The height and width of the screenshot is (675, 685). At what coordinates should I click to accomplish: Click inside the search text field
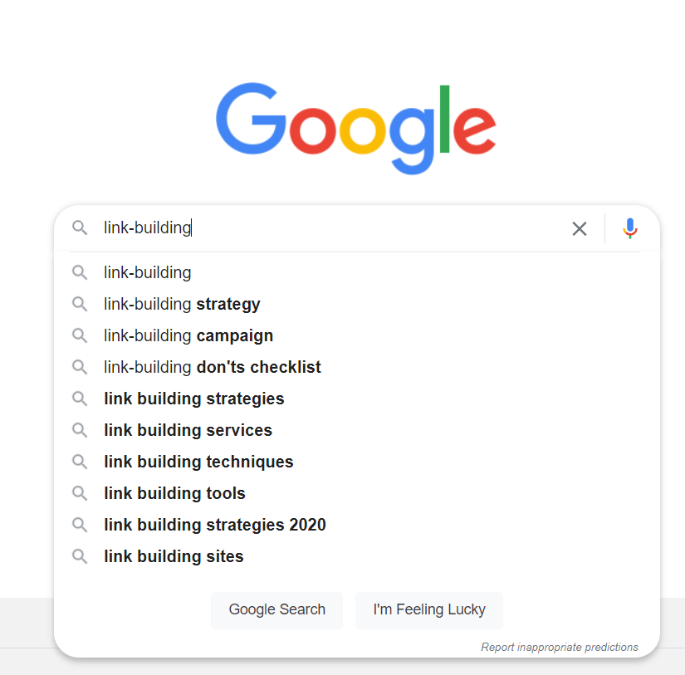point(332,227)
